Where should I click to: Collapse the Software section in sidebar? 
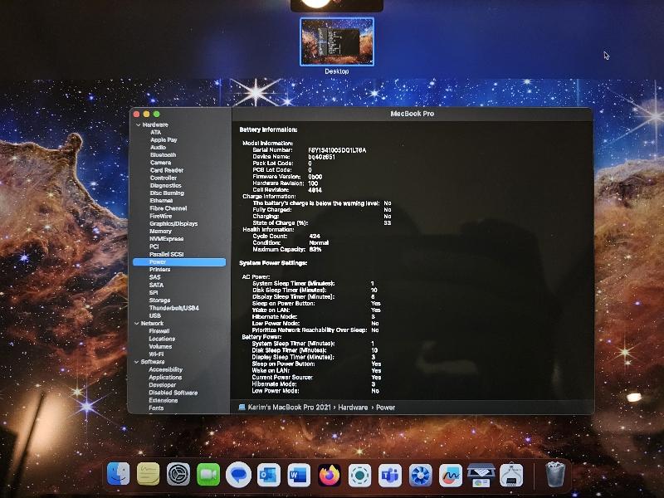138,362
